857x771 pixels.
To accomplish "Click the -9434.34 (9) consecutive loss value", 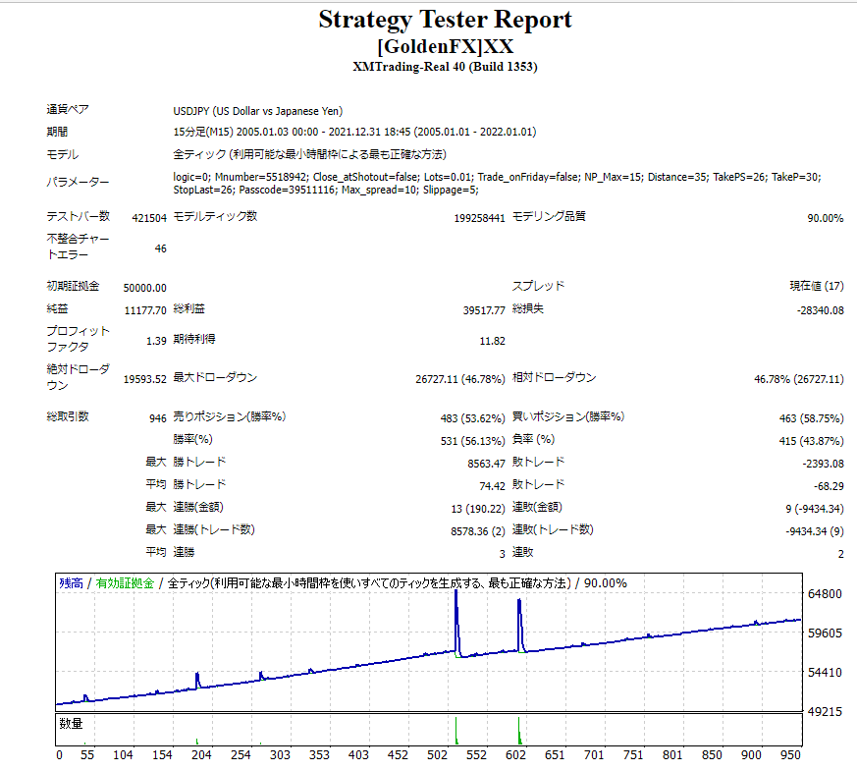I will tap(815, 531).
